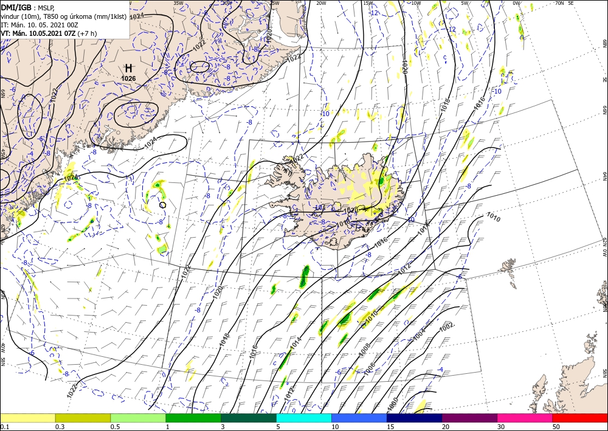Select the 10W longitude label
The width and height of the screenshot is (608, 431).
[x=416, y=2]
